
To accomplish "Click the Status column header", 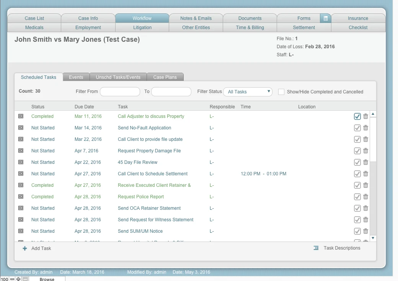I will coord(38,106).
